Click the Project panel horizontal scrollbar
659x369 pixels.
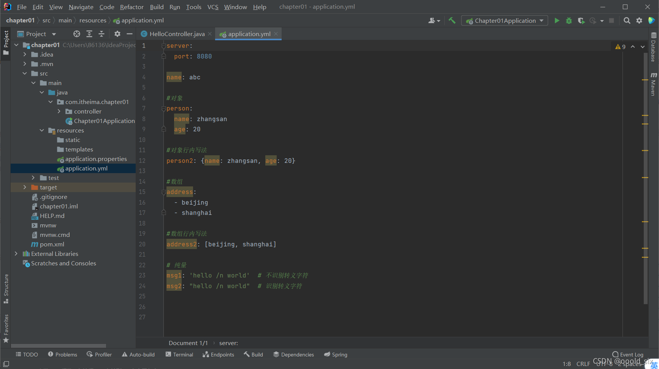pos(59,346)
